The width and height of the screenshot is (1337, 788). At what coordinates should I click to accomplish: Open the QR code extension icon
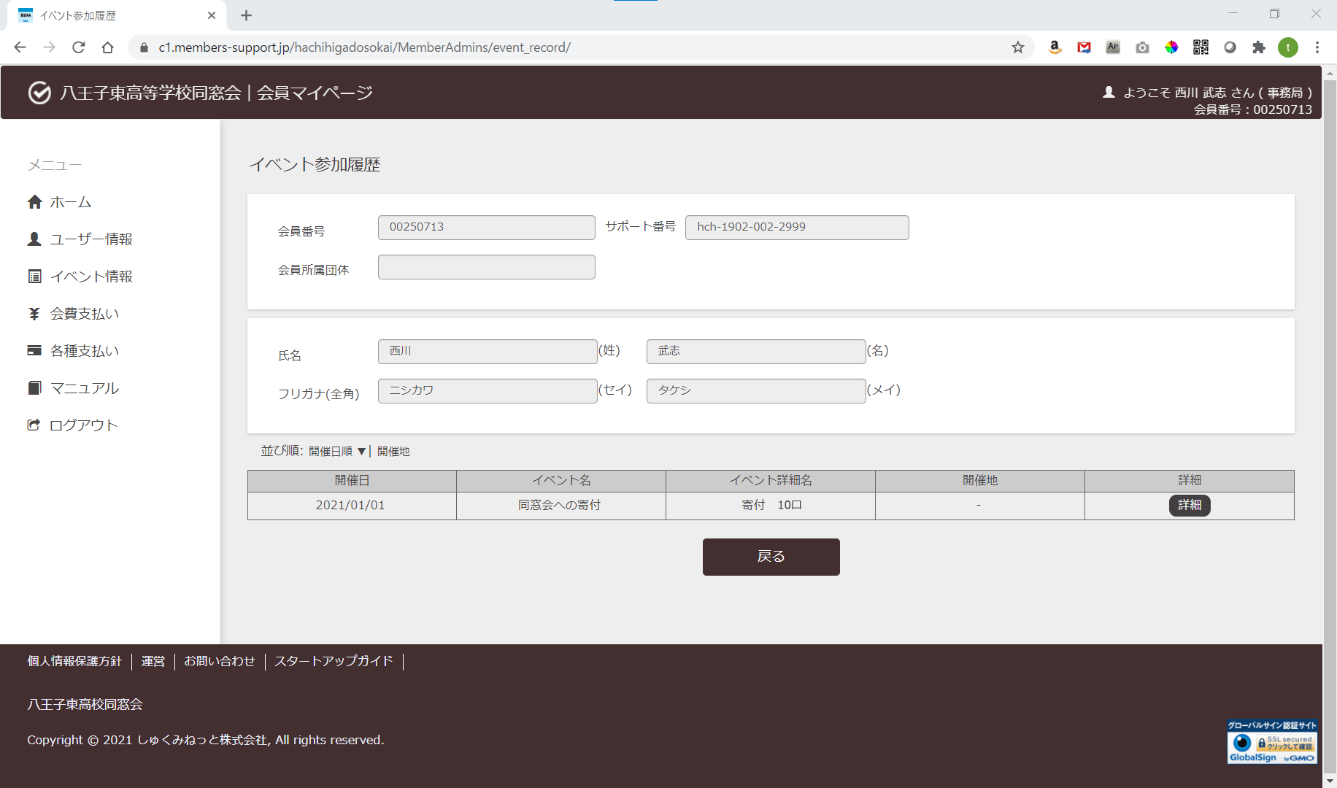(x=1201, y=47)
